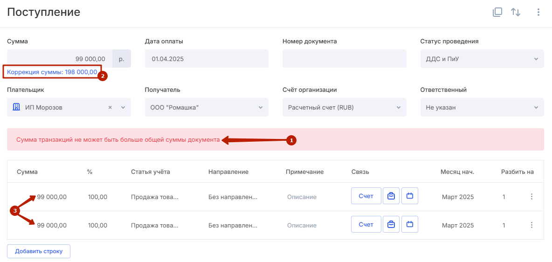This screenshot has height=262, width=552.
Task: Click Добавить строку button
Action: click(x=39, y=251)
